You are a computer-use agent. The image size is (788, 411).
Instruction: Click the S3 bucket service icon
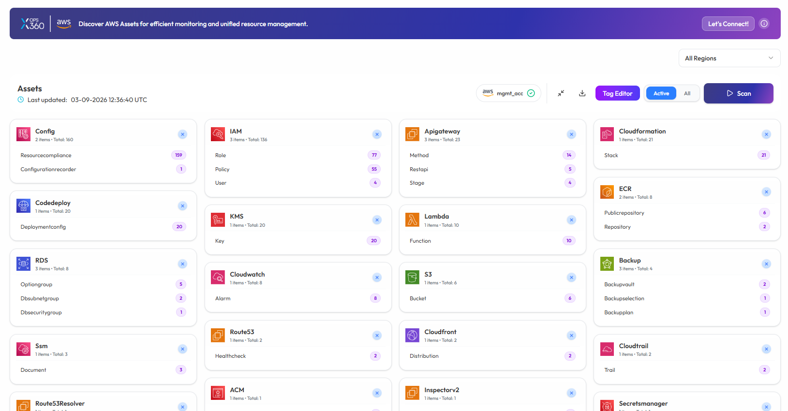tap(412, 278)
